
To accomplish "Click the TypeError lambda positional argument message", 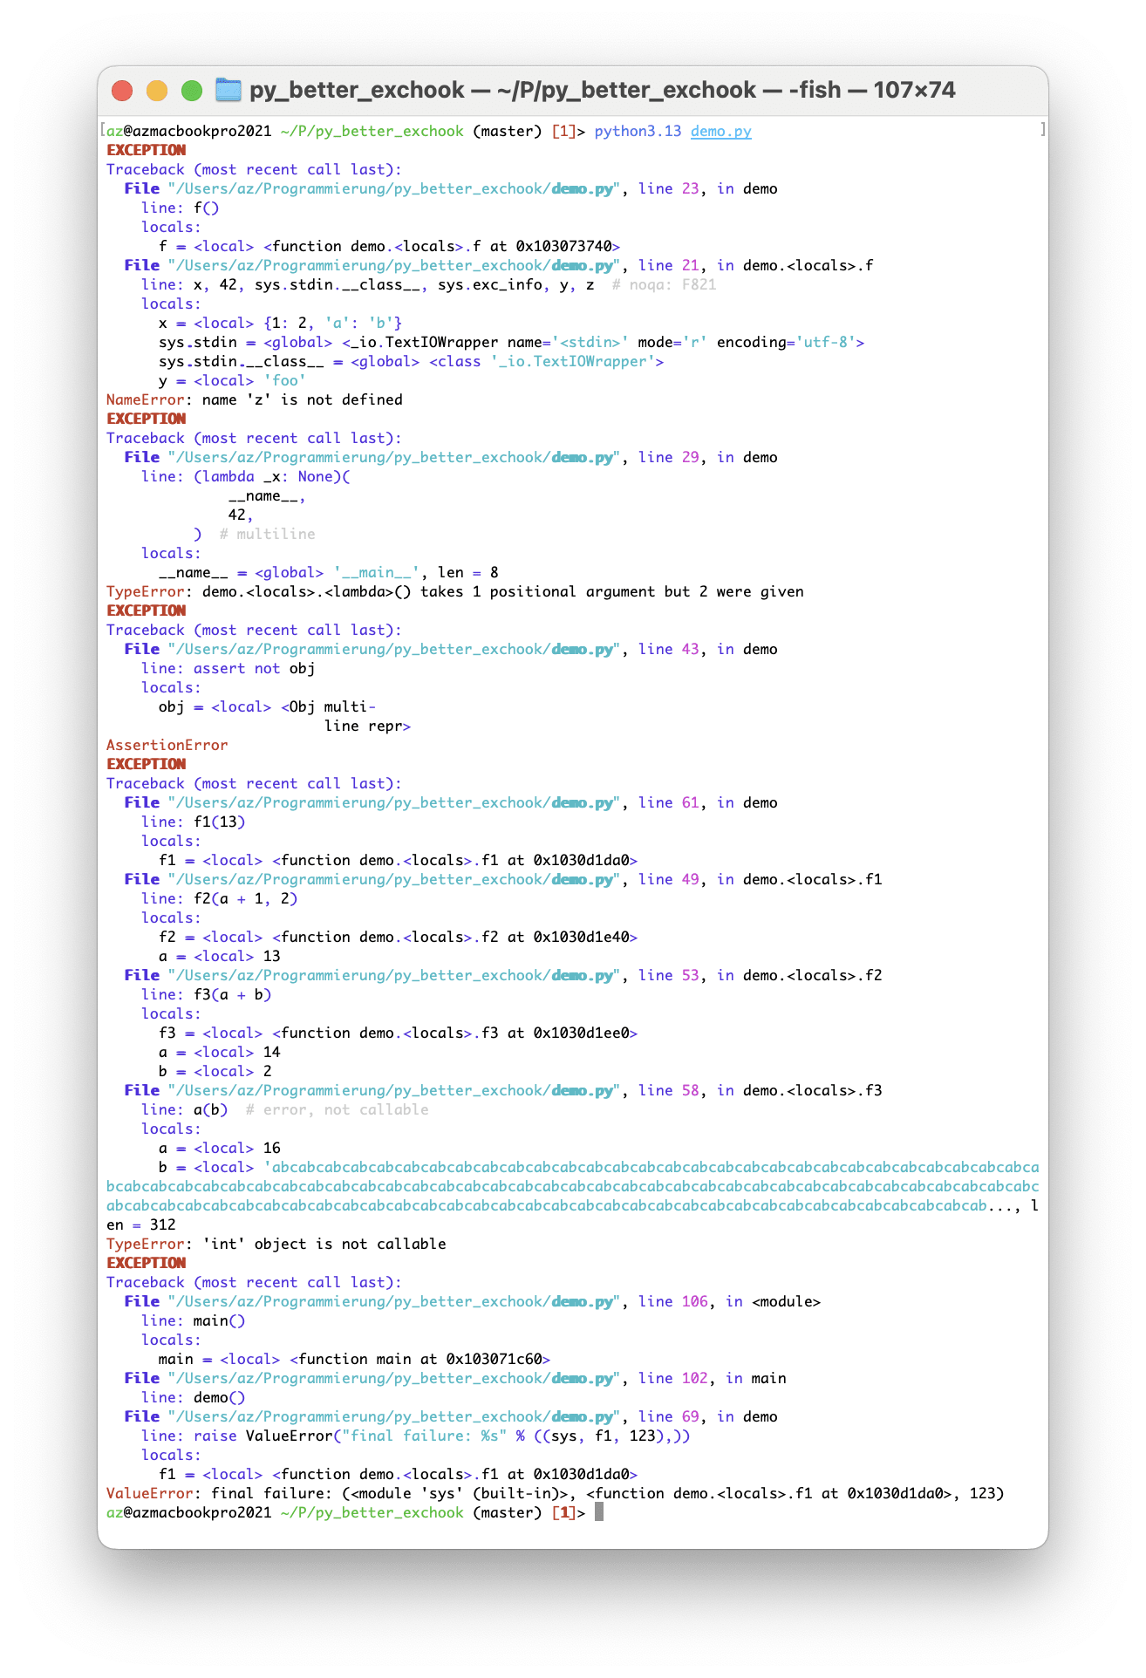I will coord(455,591).
